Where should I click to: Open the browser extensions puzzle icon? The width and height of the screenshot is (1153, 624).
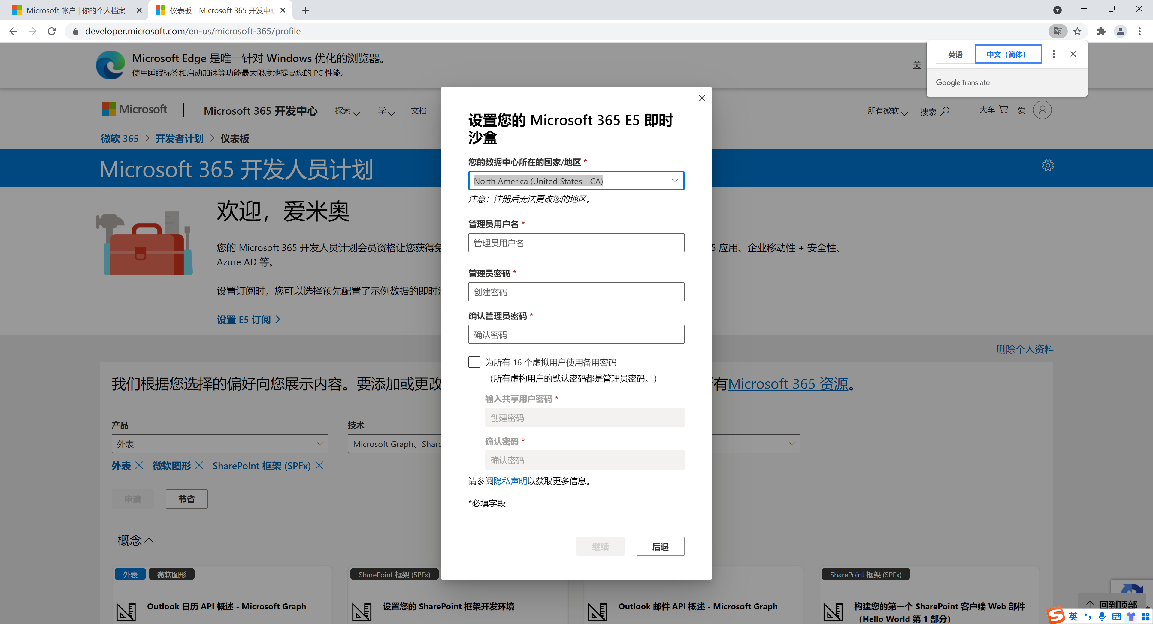coord(1101,31)
